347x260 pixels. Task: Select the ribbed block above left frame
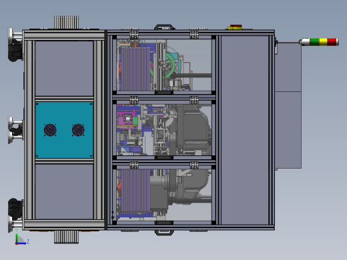coord(66,22)
